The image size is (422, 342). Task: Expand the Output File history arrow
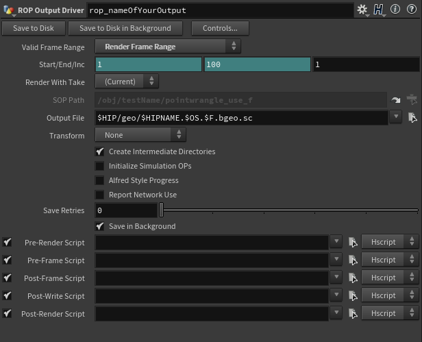tap(396, 117)
